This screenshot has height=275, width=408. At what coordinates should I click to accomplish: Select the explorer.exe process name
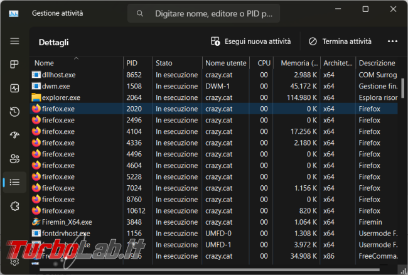61,97
